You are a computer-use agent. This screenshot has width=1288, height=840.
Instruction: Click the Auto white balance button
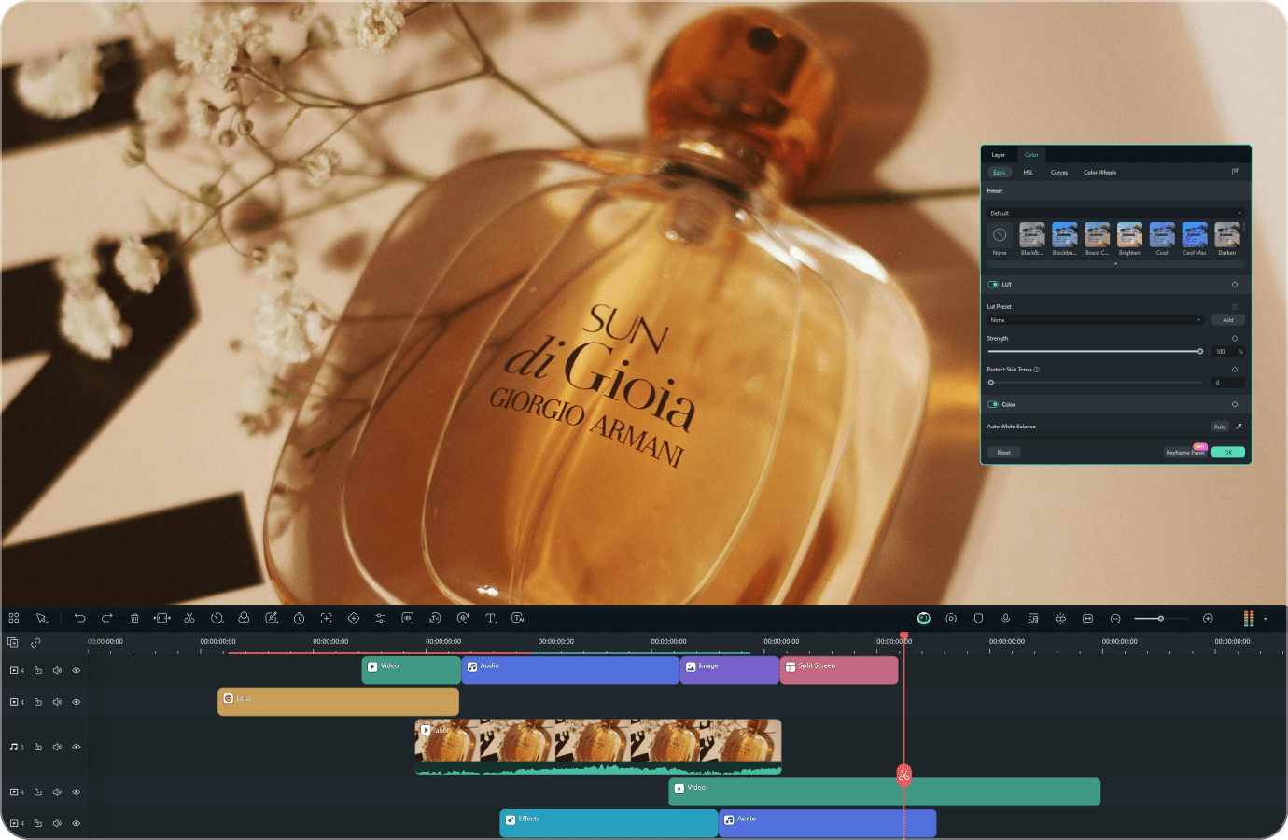[1220, 427]
